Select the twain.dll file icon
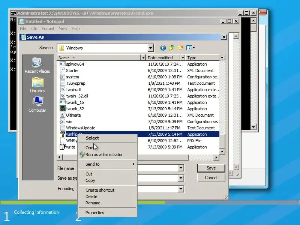The height and width of the screenshot is (225, 300). (x=63, y=90)
